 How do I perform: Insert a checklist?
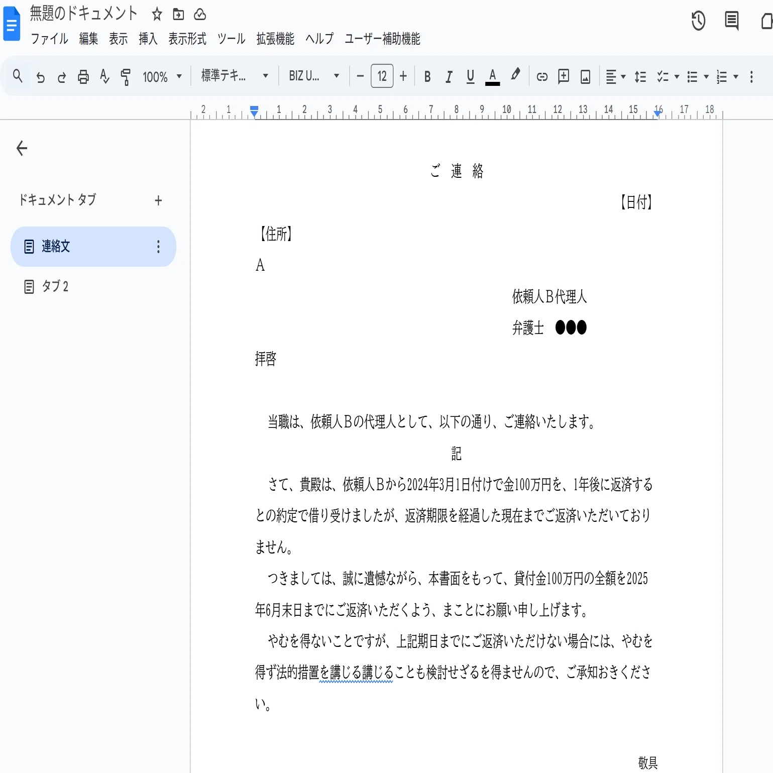click(x=663, y=77)
